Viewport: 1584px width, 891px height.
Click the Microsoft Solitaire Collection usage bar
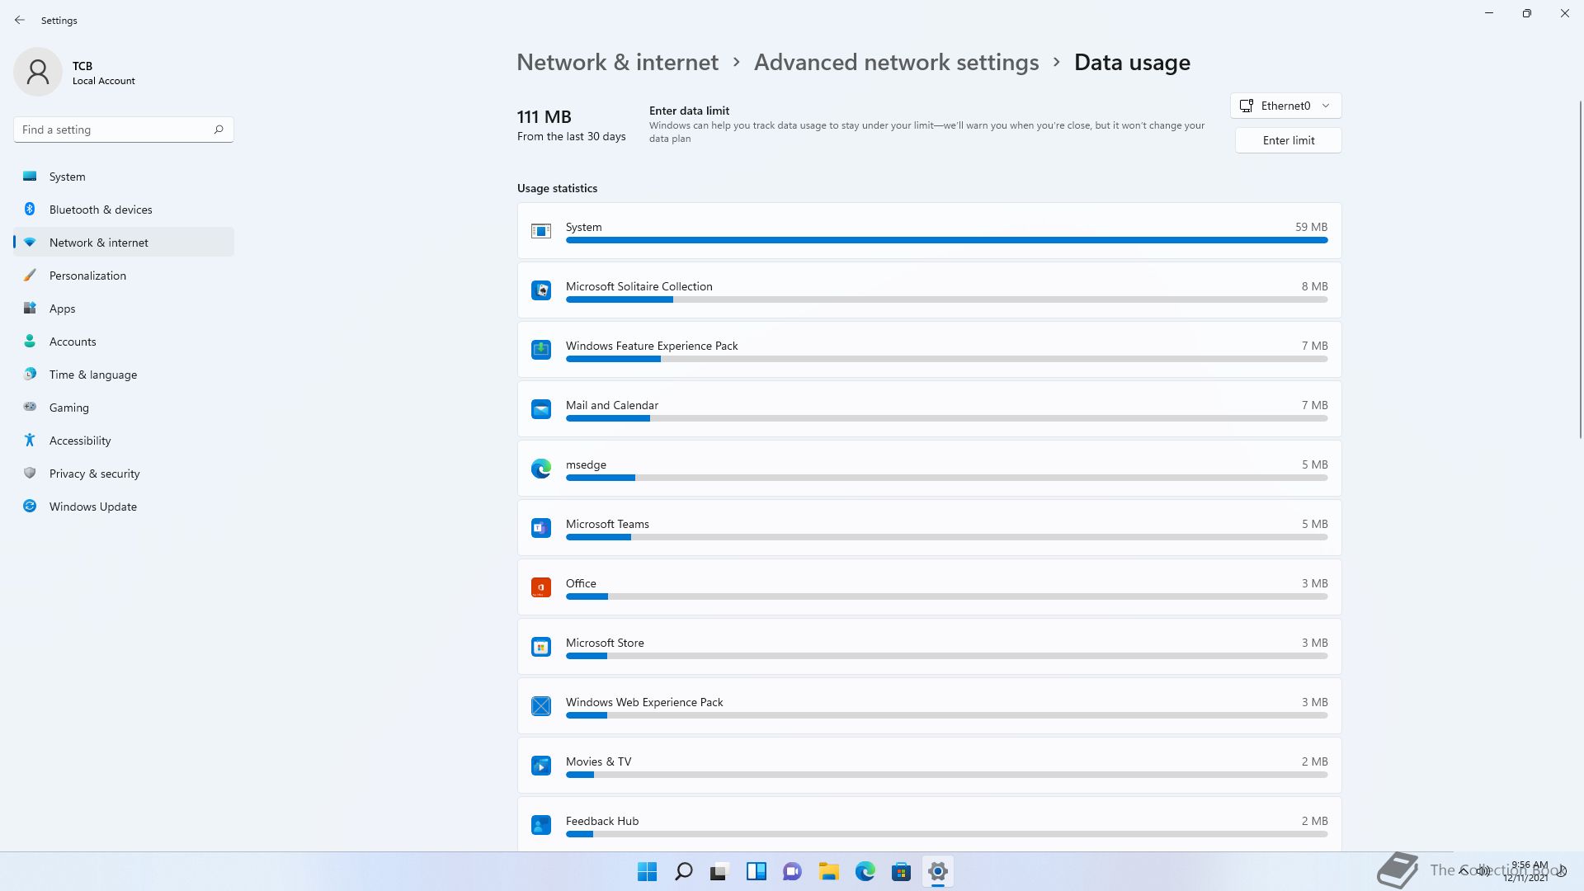click(x=946, y=299)
